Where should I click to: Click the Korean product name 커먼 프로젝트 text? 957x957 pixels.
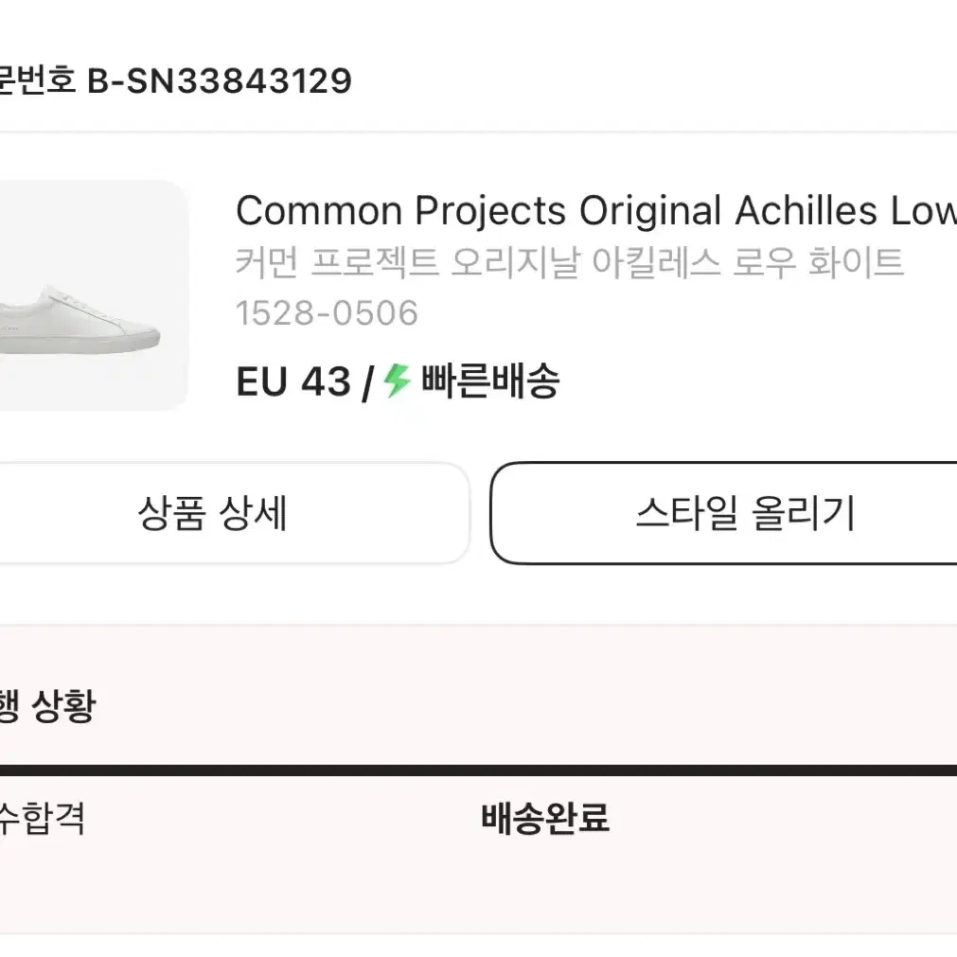coord(338,262)
